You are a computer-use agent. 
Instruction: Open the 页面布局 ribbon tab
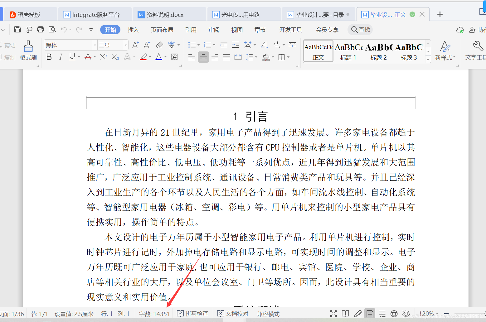tap(162, 30)
